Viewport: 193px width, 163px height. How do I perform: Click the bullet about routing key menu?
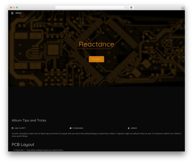point(39,150)
